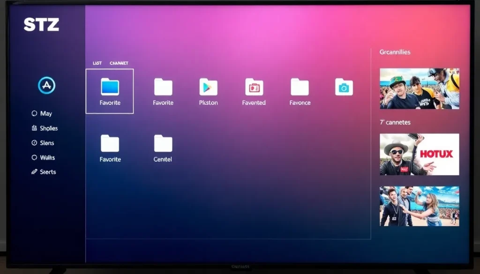Click the circular A icon in the sidebar
Screen dimensions: 480x274
[46, 85]
